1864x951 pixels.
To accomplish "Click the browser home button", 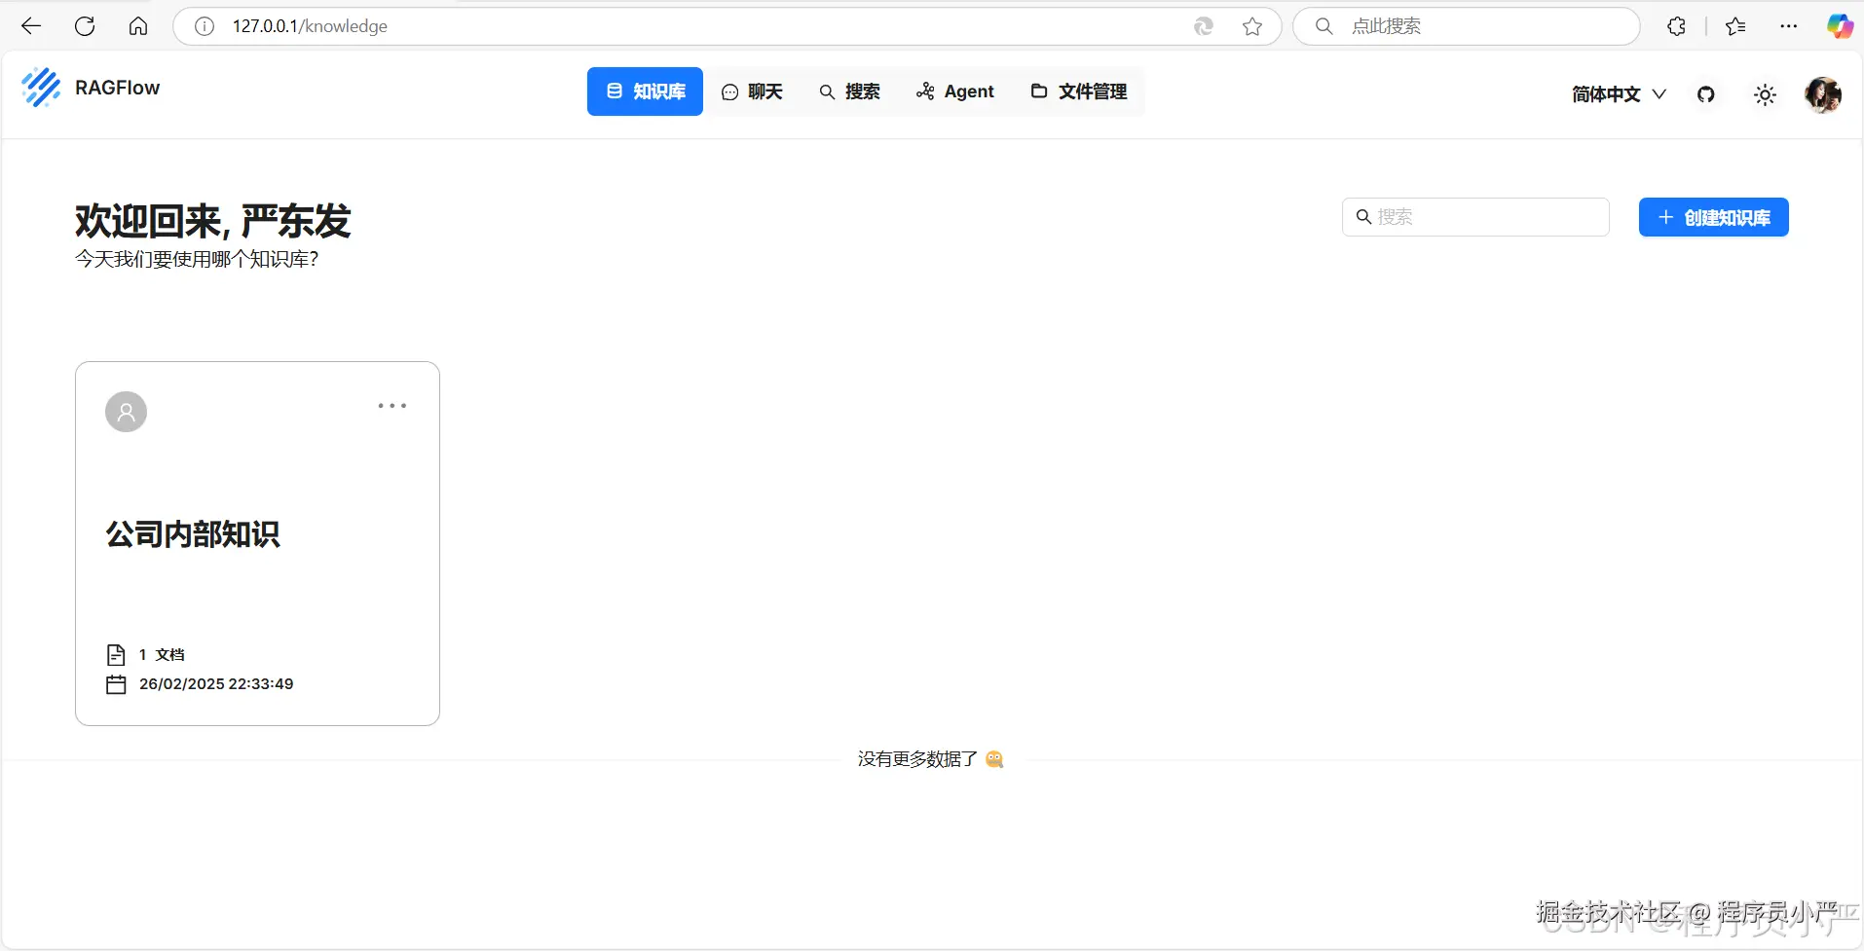I will tap(137, 26).
